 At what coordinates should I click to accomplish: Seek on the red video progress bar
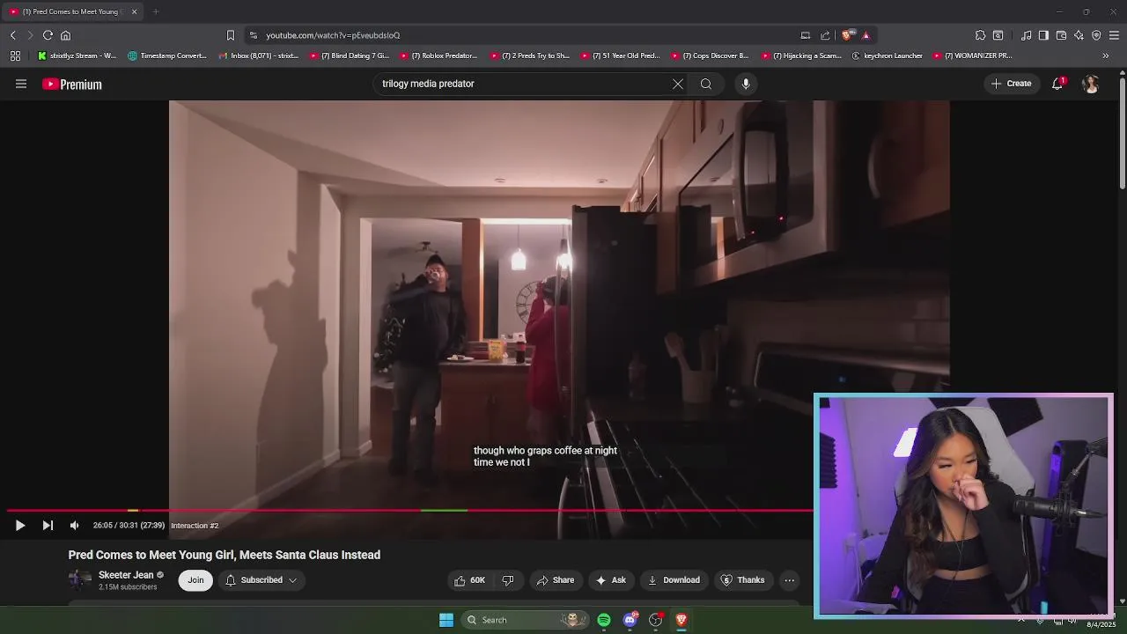pos(409,510)
